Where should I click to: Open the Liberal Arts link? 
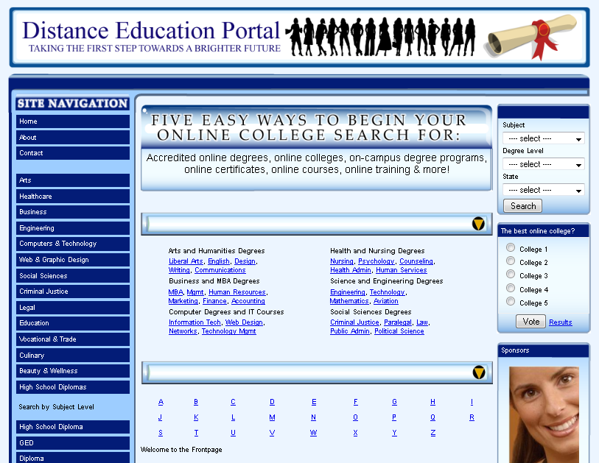186,261
